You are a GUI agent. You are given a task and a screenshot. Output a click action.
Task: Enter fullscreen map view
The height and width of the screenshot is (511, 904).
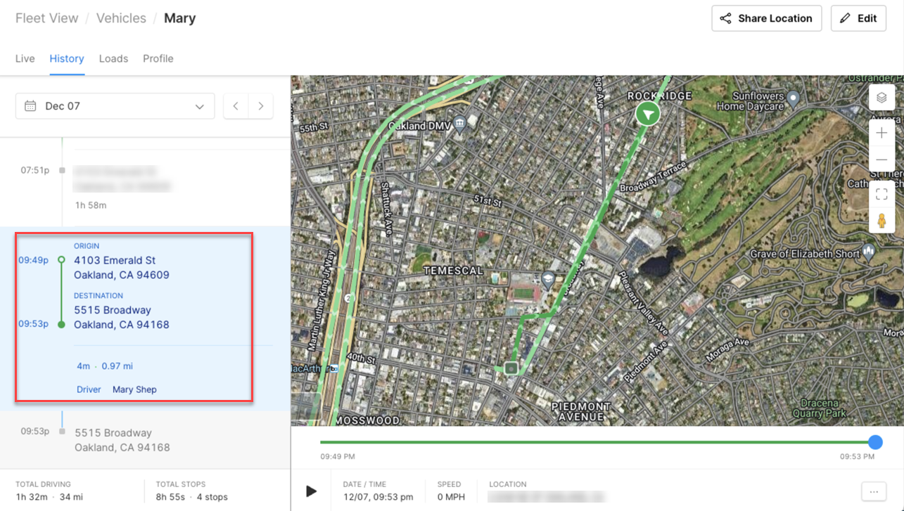point(881,195)
